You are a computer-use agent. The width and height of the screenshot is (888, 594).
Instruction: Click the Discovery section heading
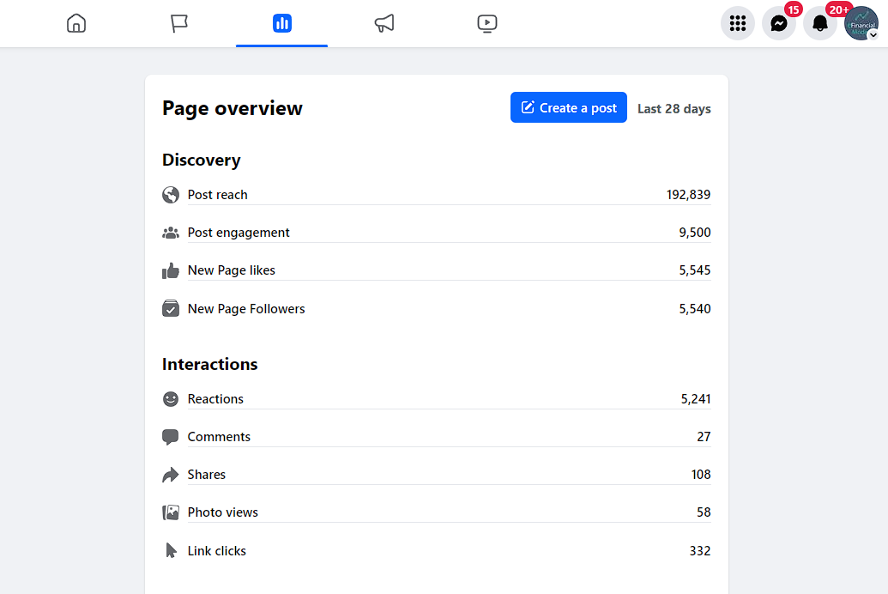coord(201,160)
